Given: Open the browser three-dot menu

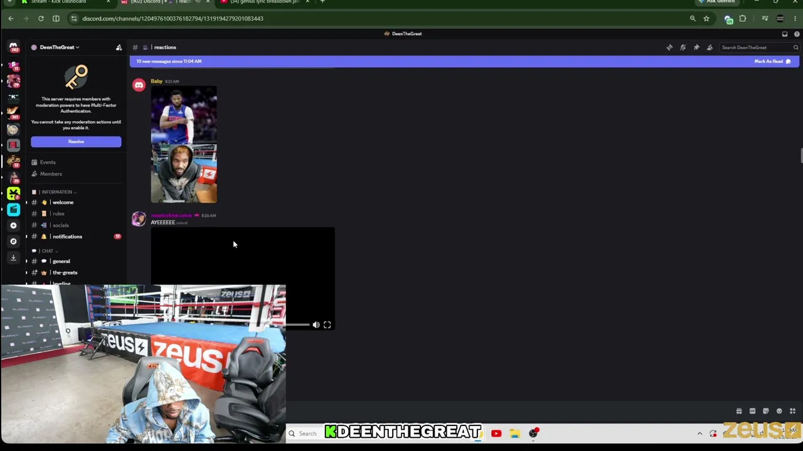Looking at the screenshot, I should 795,19.
